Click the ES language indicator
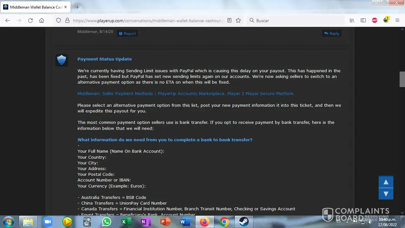This screenshot has width=405, height=228. 339,221
